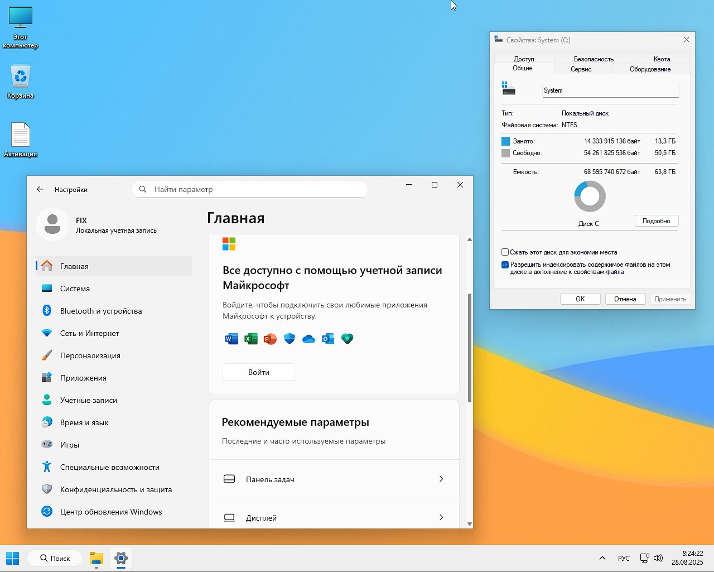
Task: Switch to the Доступ tab
Action: tap(524, 59)
